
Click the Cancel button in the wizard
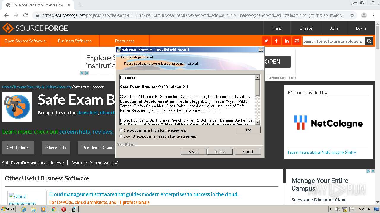click(x=248, y=151)
